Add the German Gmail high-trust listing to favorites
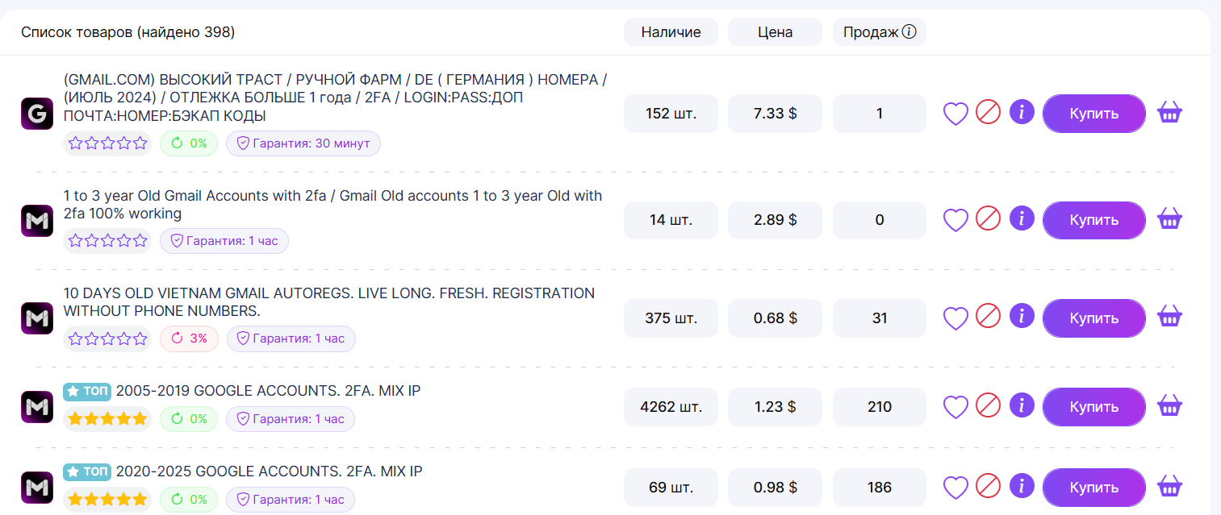 [955, 113]
